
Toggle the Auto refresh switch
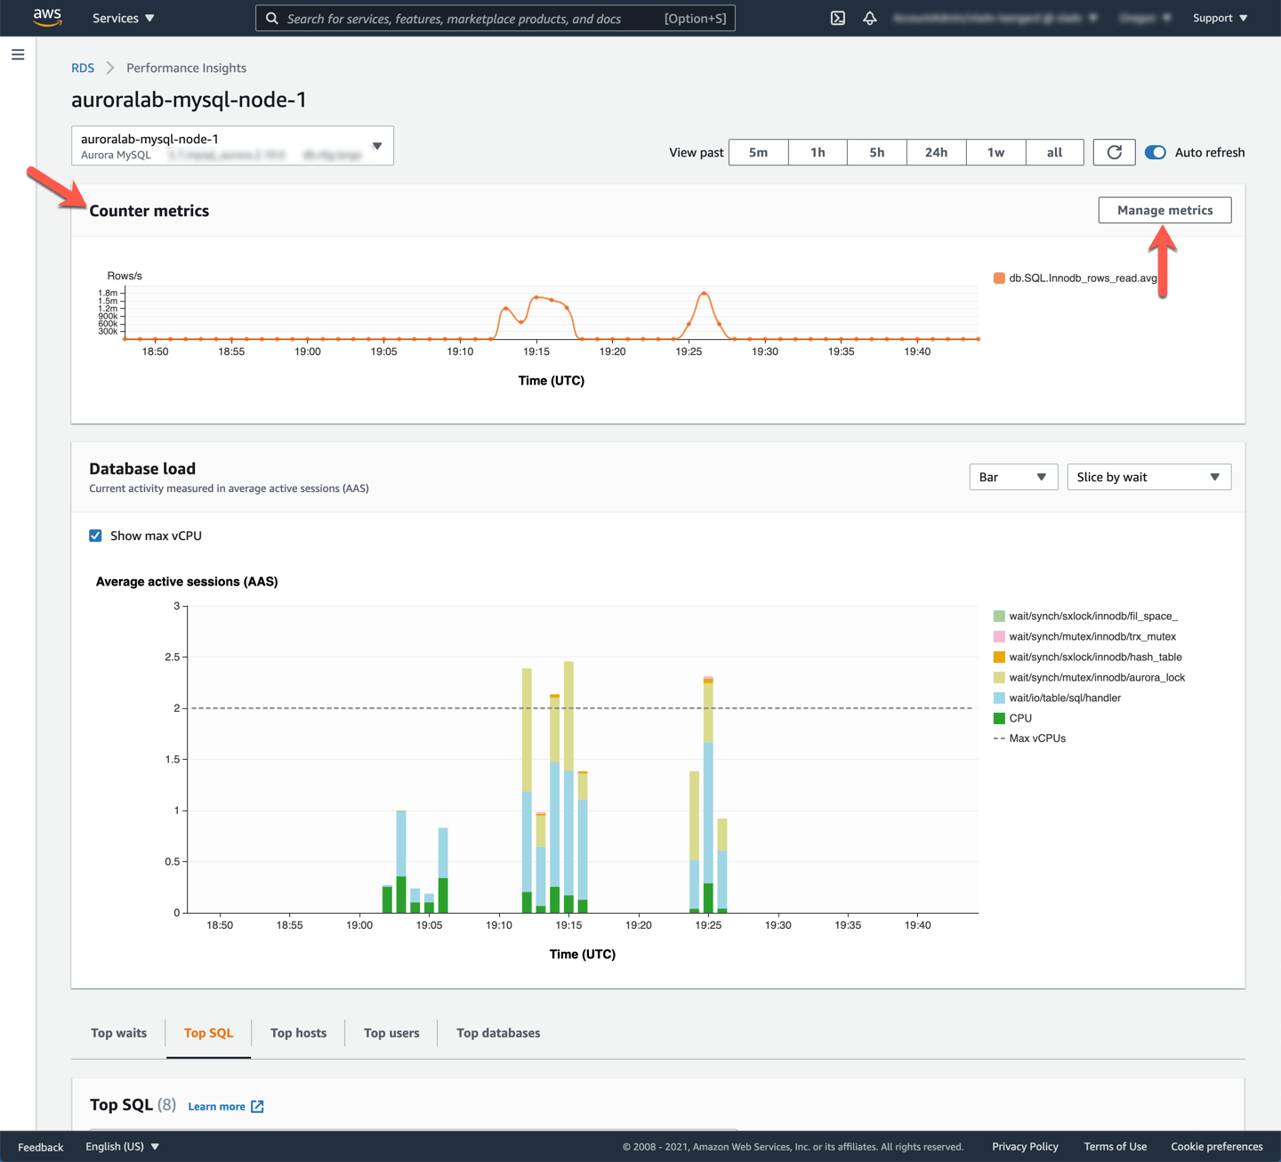coord(1155,152)
